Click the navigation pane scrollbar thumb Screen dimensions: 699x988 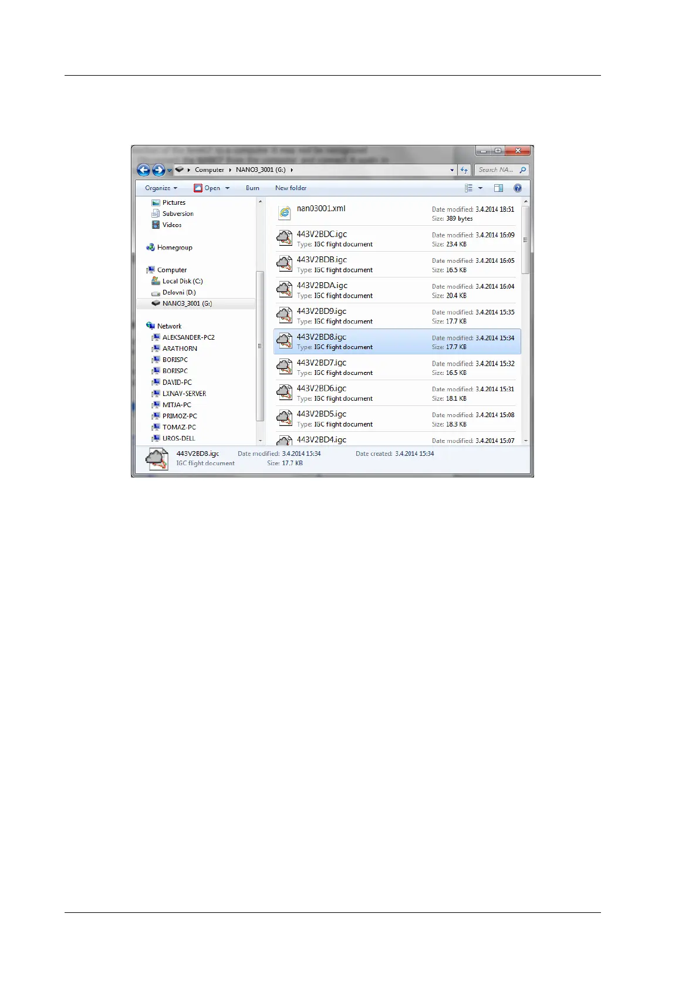coord(260,346)
